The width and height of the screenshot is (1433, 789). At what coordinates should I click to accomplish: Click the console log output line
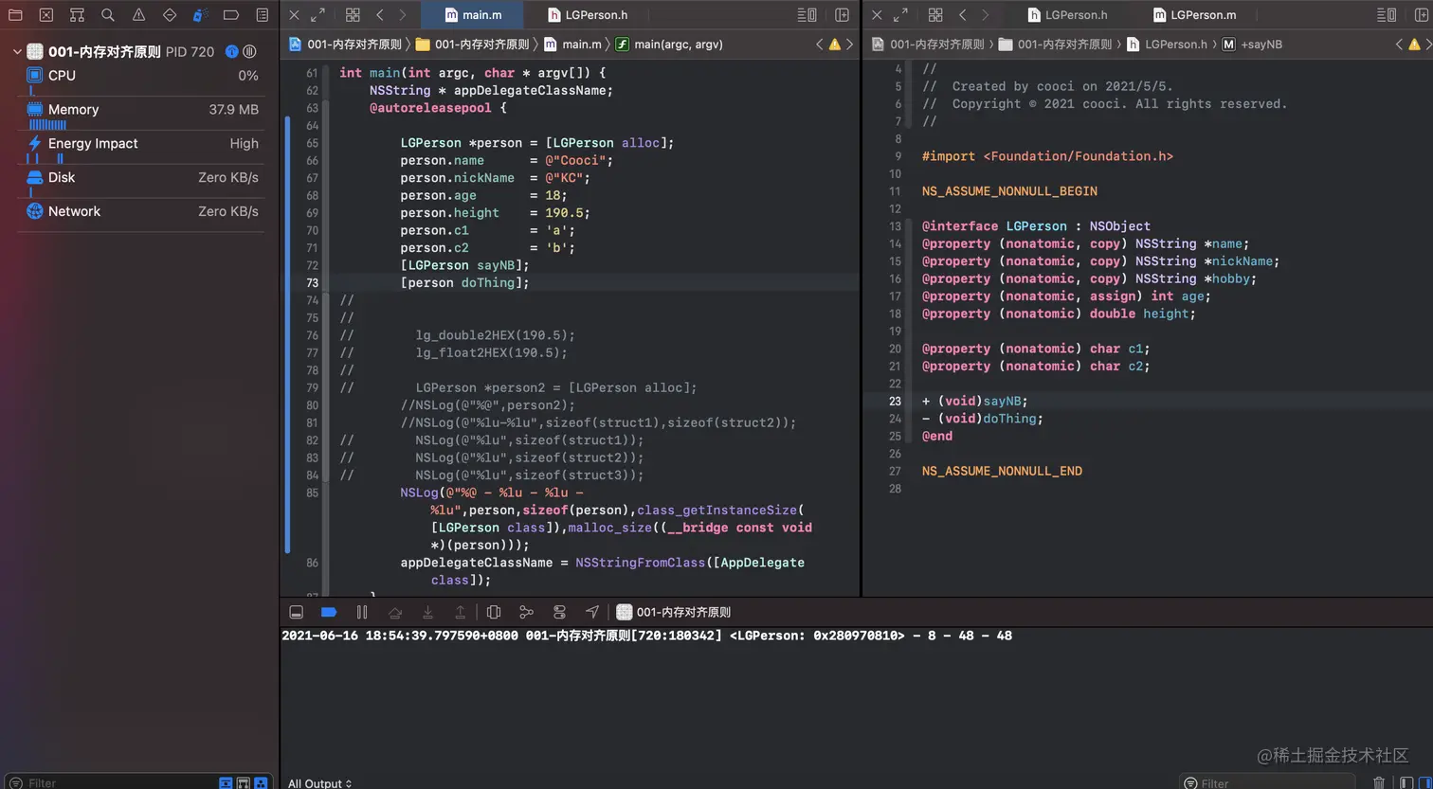tap(646, 636)
